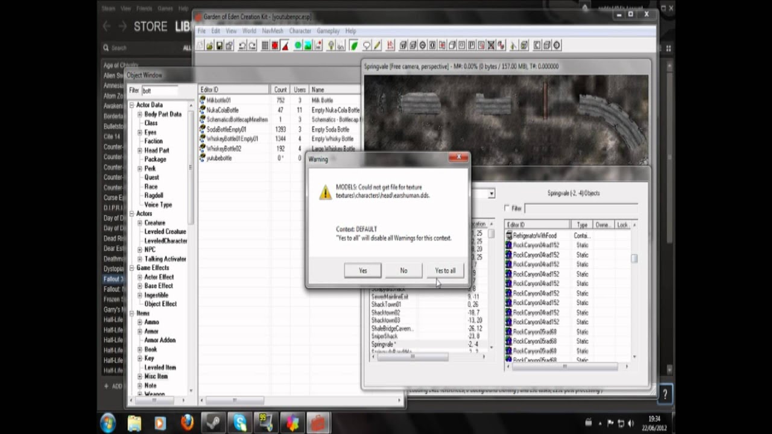Expand the Eyes tree node
The width and height of the screenshot is (772, 434).
click(x=139, y=132)
